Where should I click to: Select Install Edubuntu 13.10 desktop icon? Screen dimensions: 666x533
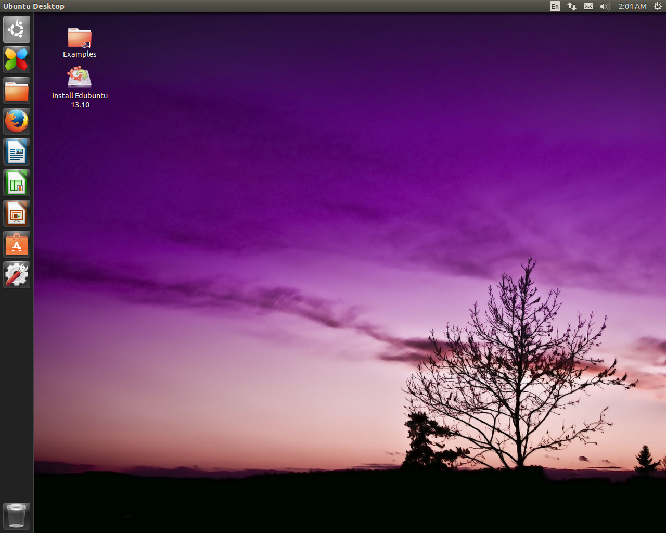click(x=80, y=87)
